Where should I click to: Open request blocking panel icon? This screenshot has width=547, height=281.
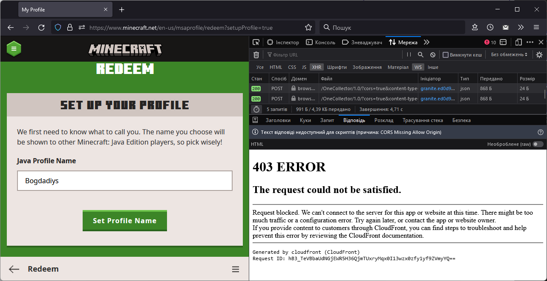coord(432,54)
